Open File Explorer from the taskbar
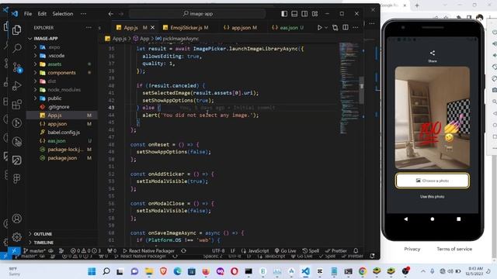Screen dimensions: 497x279 [x=149, y=271]
